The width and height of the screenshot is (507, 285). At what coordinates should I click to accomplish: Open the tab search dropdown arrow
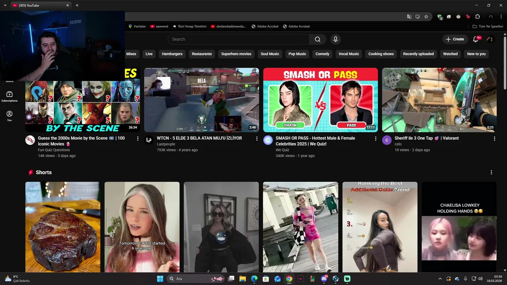point(5,5)
